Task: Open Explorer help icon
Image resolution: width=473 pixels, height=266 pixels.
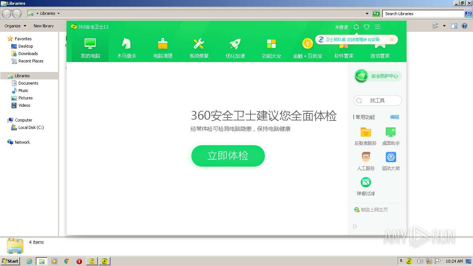Action: point(465,26)
